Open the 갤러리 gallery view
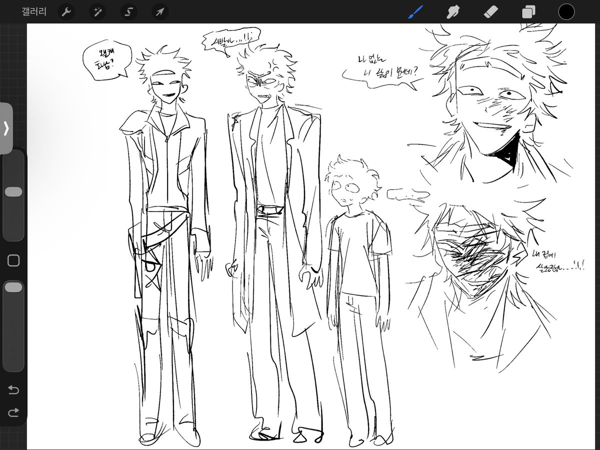The width and height of the screenshot is (600, 450). coord(34,11)
